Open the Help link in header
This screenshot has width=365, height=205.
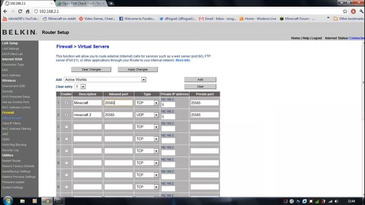click(x=306, y=38)
